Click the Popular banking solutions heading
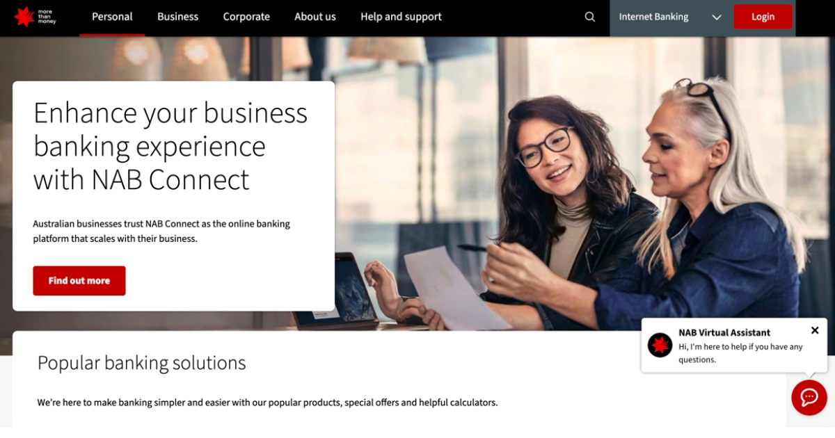The width and height of the screenshot is (835, 438). tap(141, 363)
